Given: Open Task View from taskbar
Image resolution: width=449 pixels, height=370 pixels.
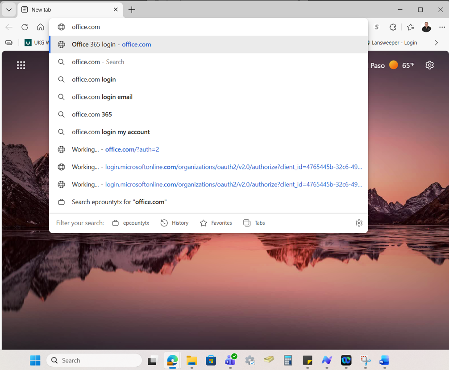Looking at the screenshot, I should click(153, 360).
